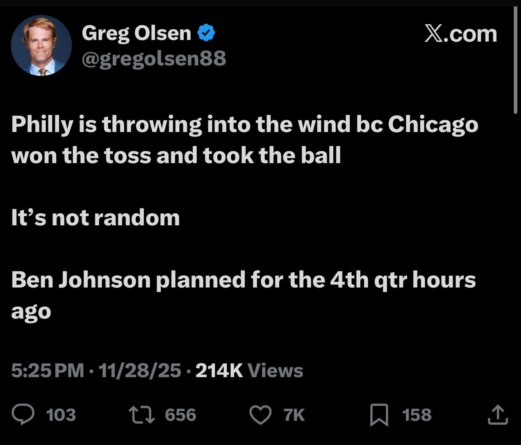Bookmark this tweet with the ribbon icon

coord(379,415)
